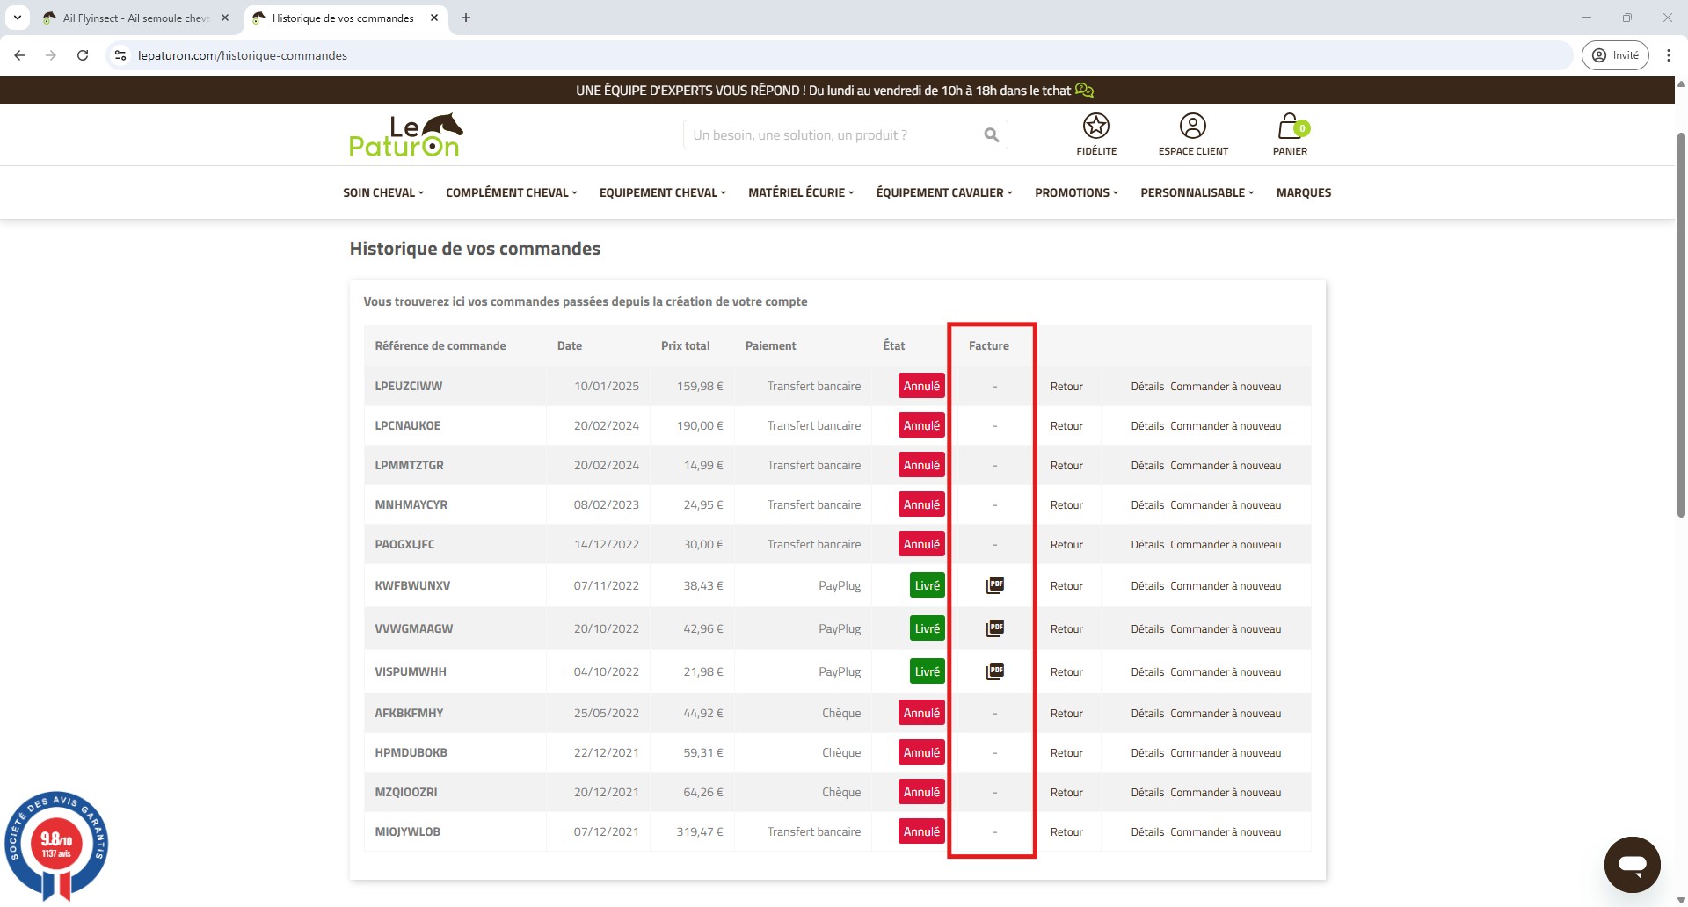
Task: Expand the Complément Cheval menu
Action: click(x=511, y=192)
